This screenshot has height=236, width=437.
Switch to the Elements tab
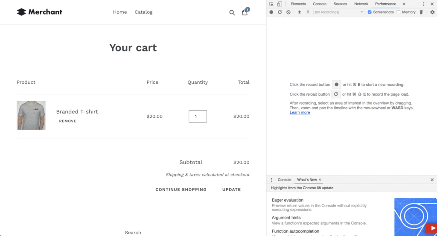(x=298, y=4)
